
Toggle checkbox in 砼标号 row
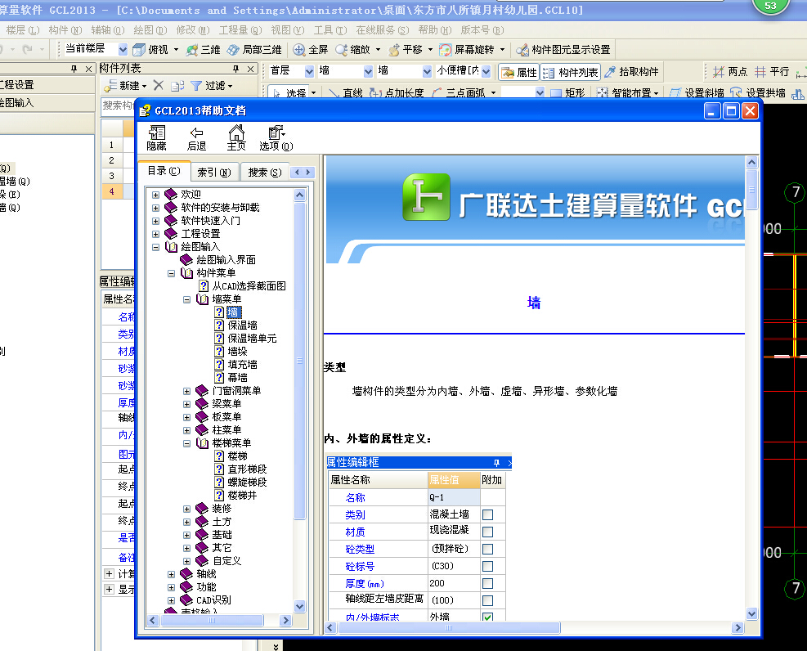[487, 566]
